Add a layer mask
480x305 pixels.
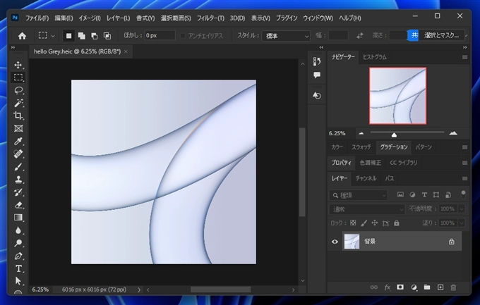pyautogui.click(x=400, y=287)
